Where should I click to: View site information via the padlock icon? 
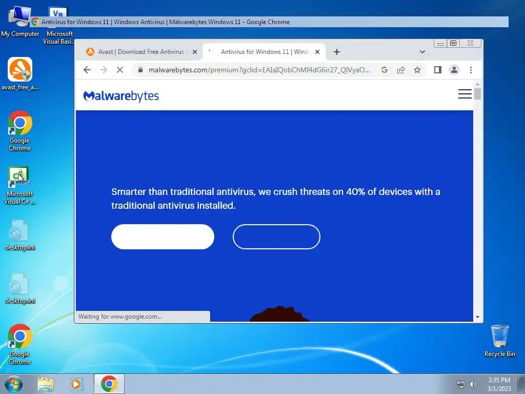140,70
